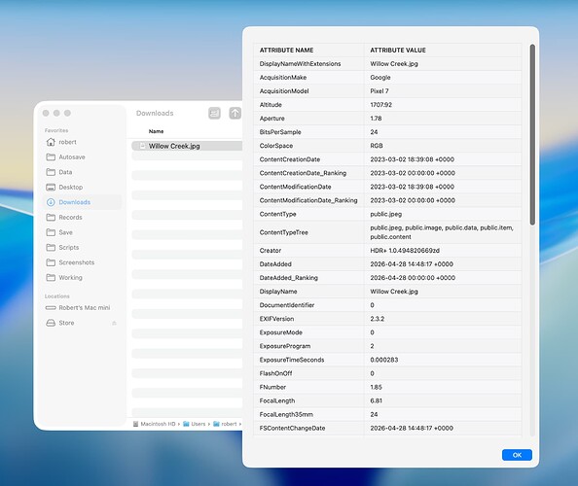578x486 pixels.
Task: Click the attributes list vertical scrollbar
Action: (532, 134)
